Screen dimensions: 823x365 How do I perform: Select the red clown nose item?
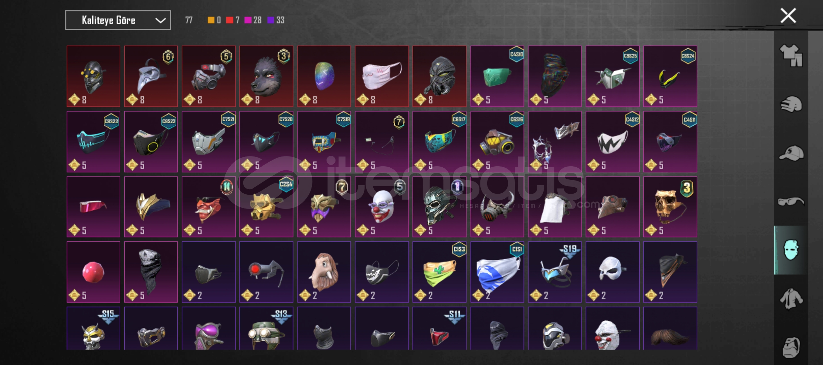coord(93,272)
